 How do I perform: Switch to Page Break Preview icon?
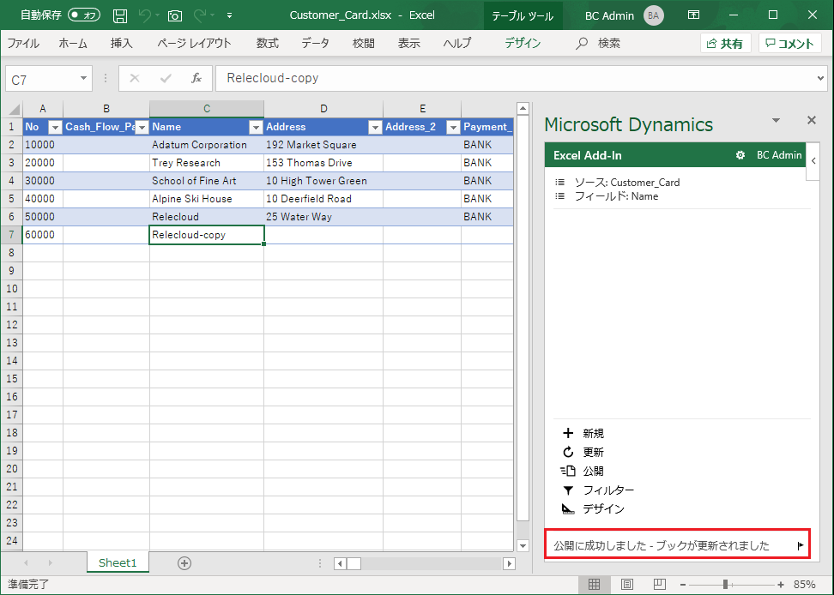[660, 585]
